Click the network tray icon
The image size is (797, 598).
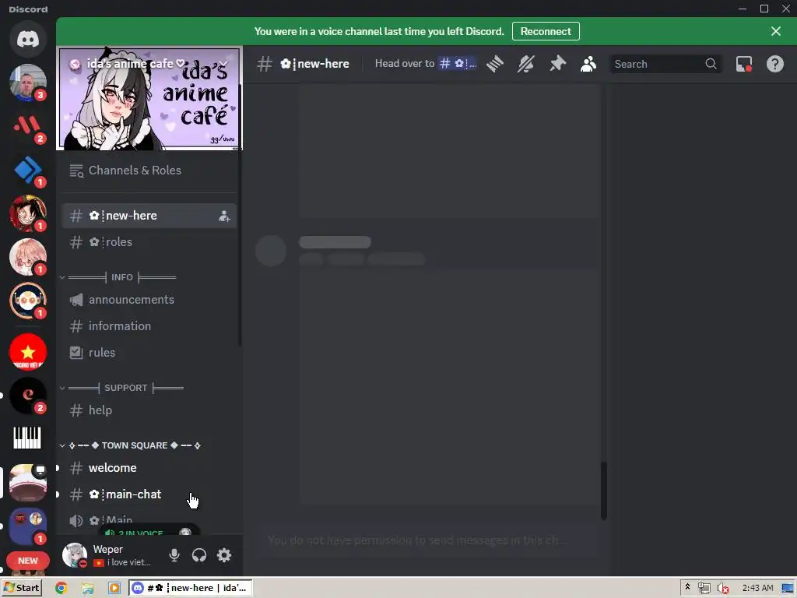pos(704,589)
